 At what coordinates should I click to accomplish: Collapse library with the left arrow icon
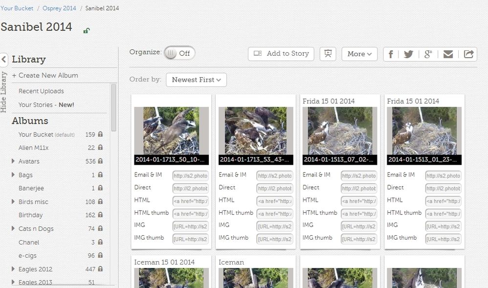point(4,59)
